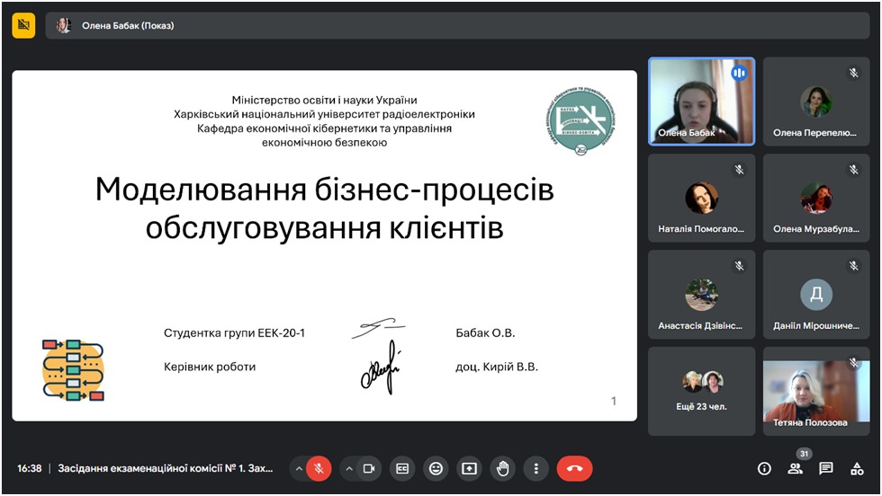Click the present screen icon
Viewport: 882px width, 496px height.
coord(469,468)
